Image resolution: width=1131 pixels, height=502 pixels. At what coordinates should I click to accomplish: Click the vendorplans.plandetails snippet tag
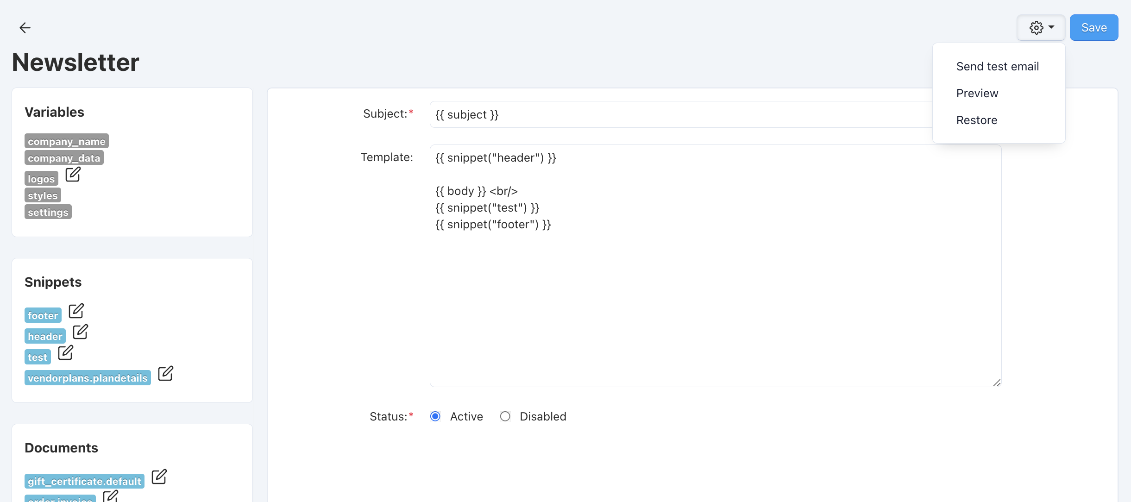click(88, 378)
